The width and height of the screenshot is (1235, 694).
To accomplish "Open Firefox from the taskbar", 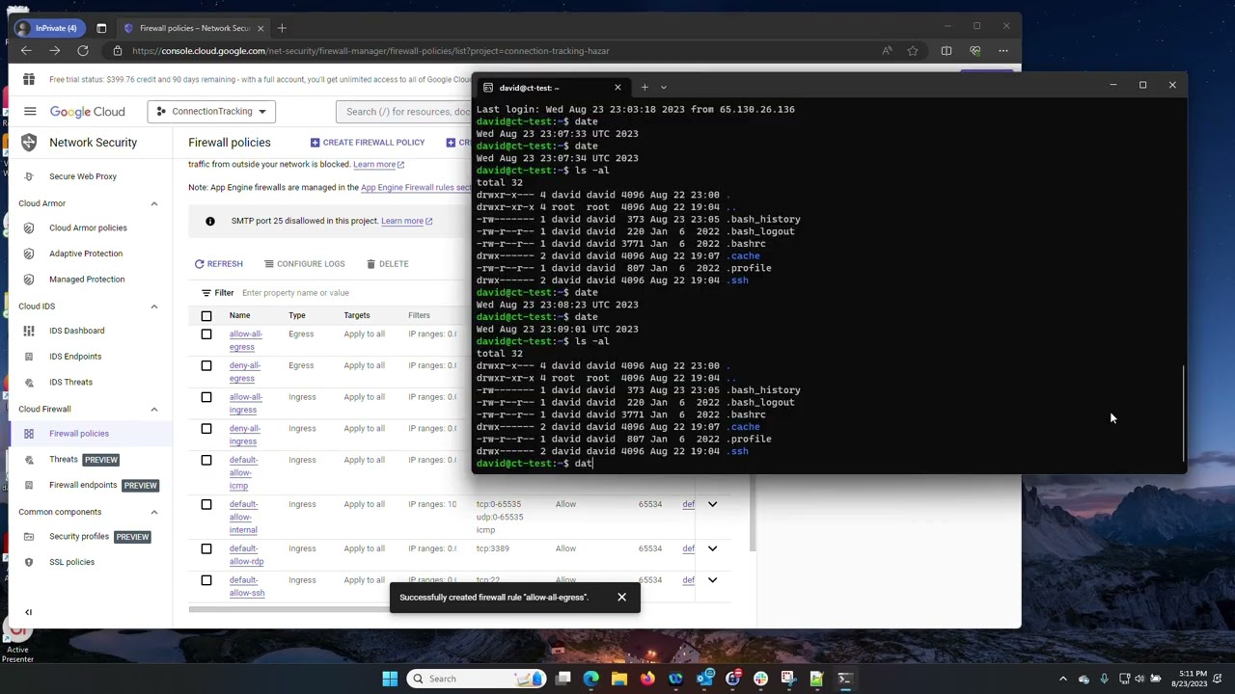I will click(x=647, y=679).
